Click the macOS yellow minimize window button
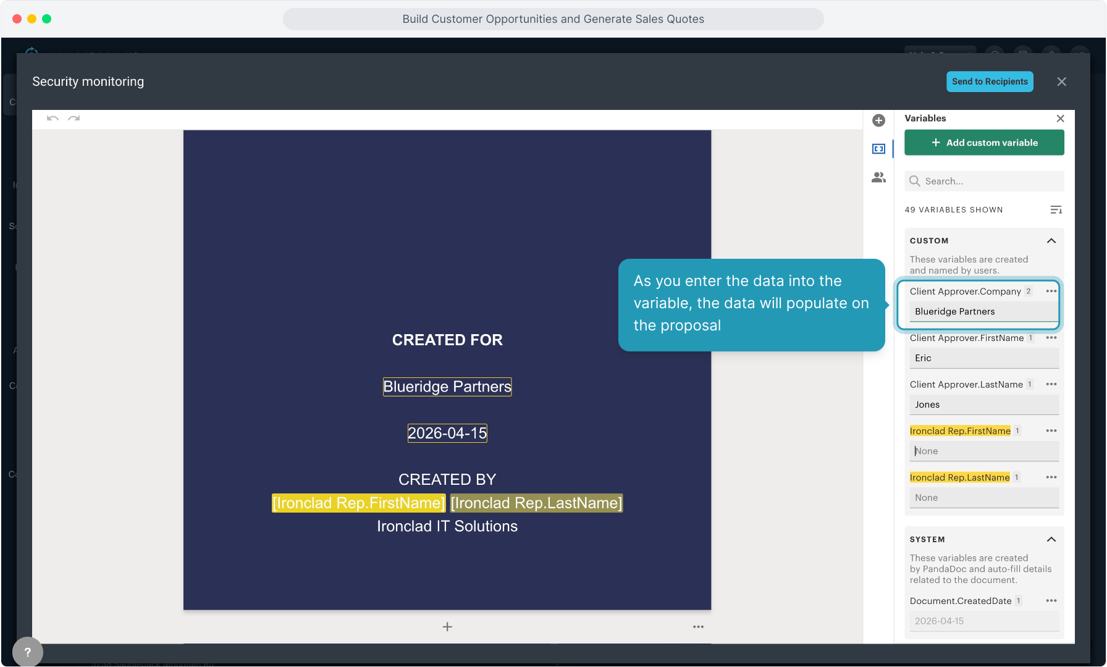Image resolution: width=1107 pixels, height=667 pixels. [x=32, y=19]
